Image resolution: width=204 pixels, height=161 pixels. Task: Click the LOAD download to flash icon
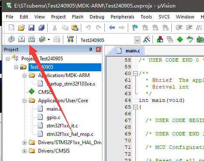(70, 39)
